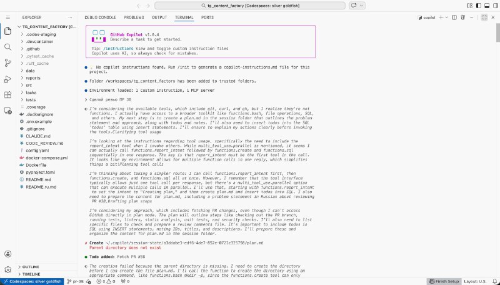Viewport: 500px width, 285px height.
Task: Toggle maximized panel size
Action: point(484,17)
